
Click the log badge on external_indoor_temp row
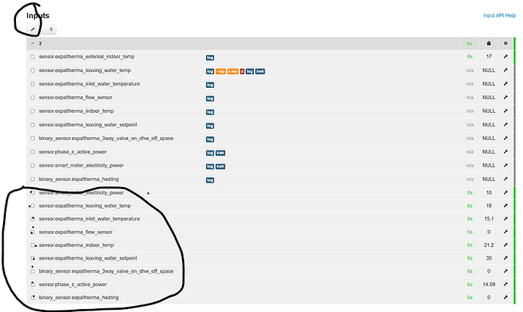[x=210, y=57]
